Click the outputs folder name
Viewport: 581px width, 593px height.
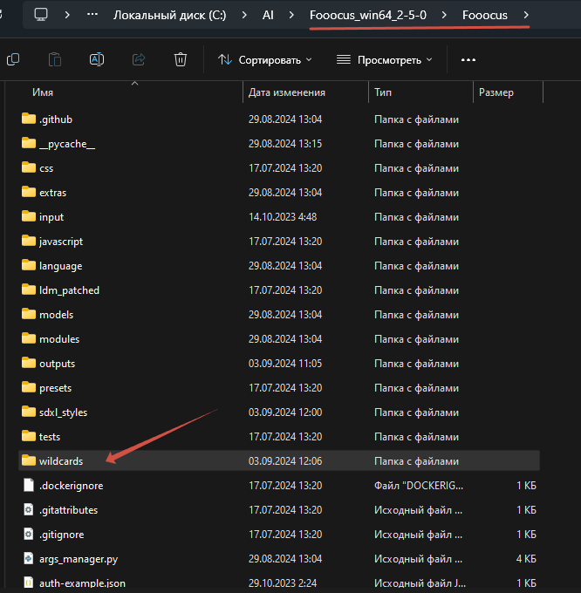pos(57,364)
